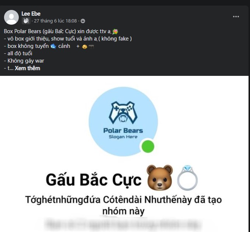Open the post timestamp 27 tháng 6 lúc 18:08

coord(55,21)
